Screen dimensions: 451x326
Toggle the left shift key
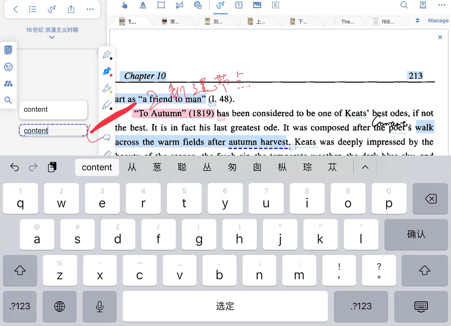click(20, 270)
